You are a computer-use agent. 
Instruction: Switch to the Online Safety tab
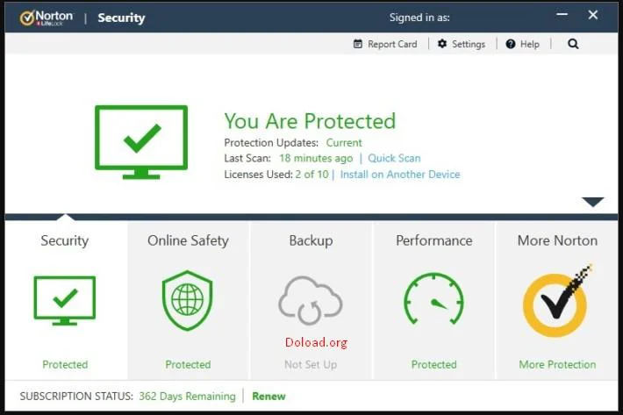pos(188,240)
